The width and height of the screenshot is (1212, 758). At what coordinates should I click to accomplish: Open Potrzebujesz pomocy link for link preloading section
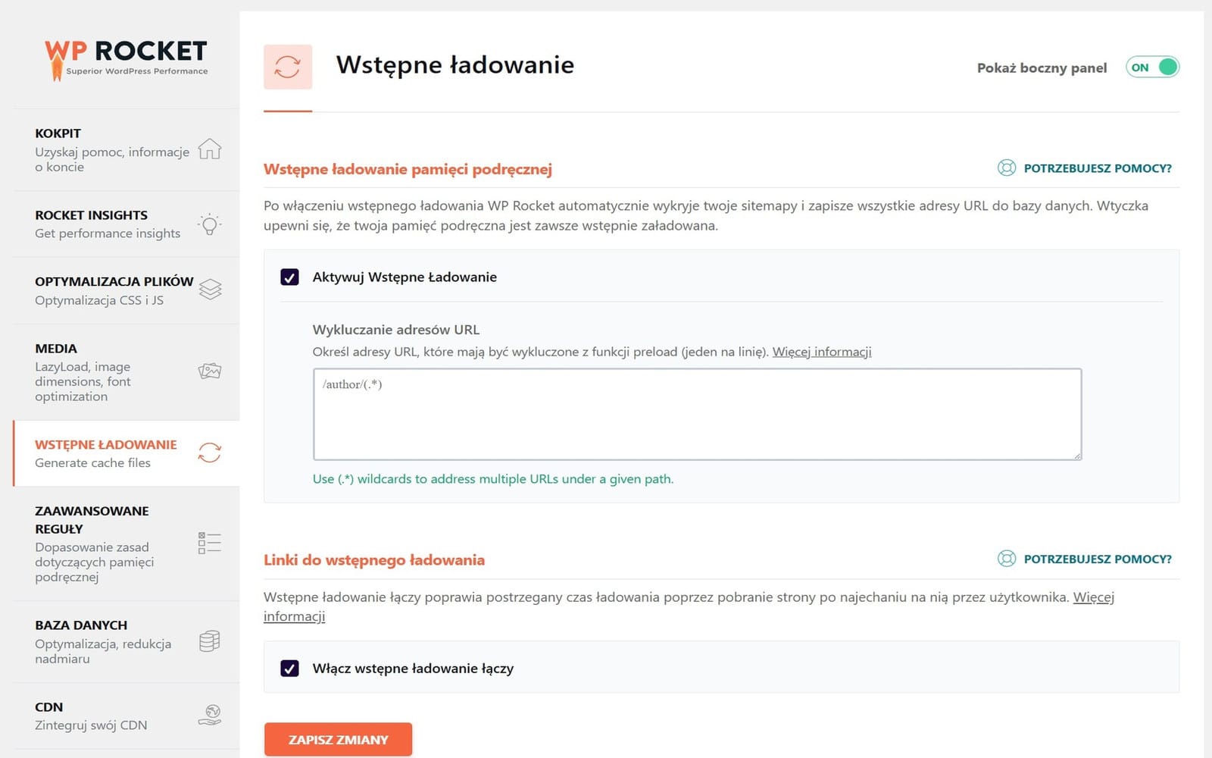tap(1098, 559)
